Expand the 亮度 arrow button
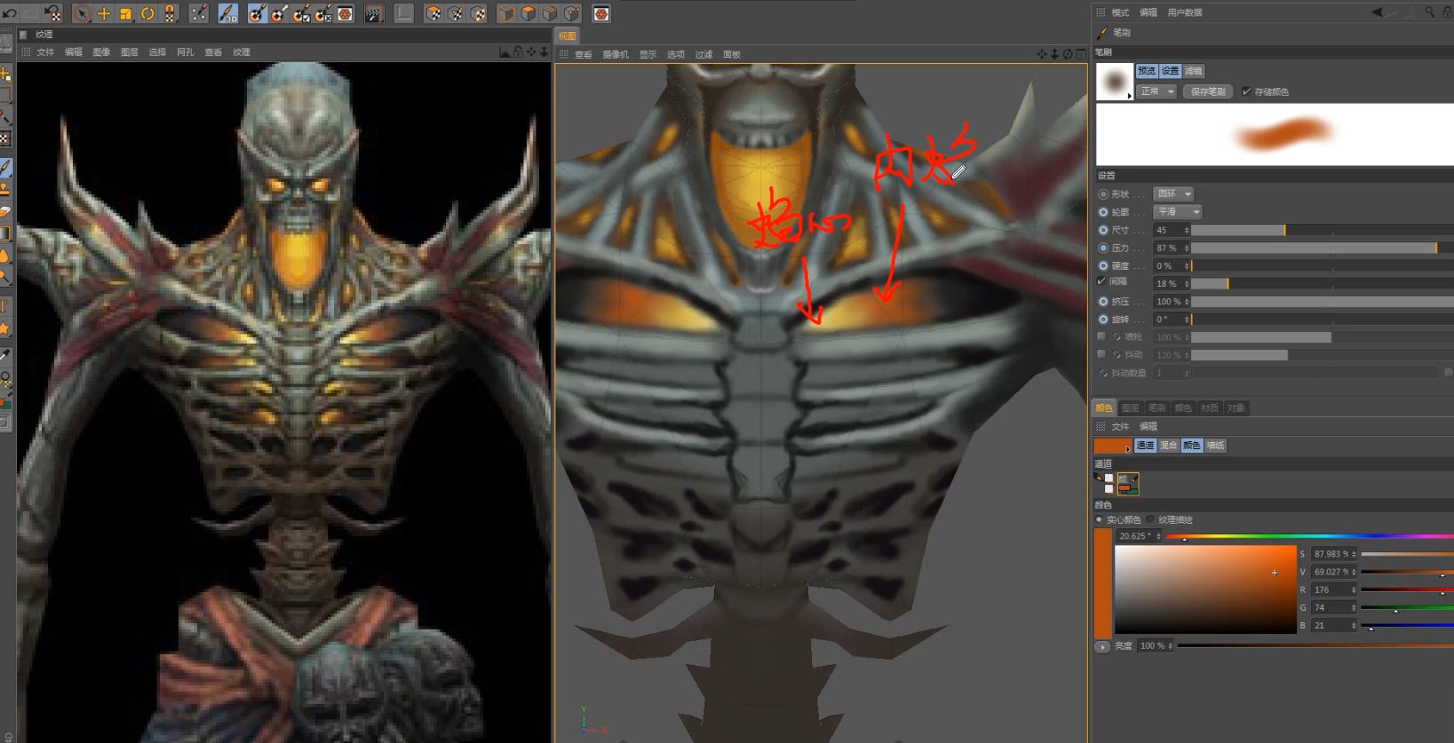The height and width of the screenshot is (743, 1454). (1102, 646)
